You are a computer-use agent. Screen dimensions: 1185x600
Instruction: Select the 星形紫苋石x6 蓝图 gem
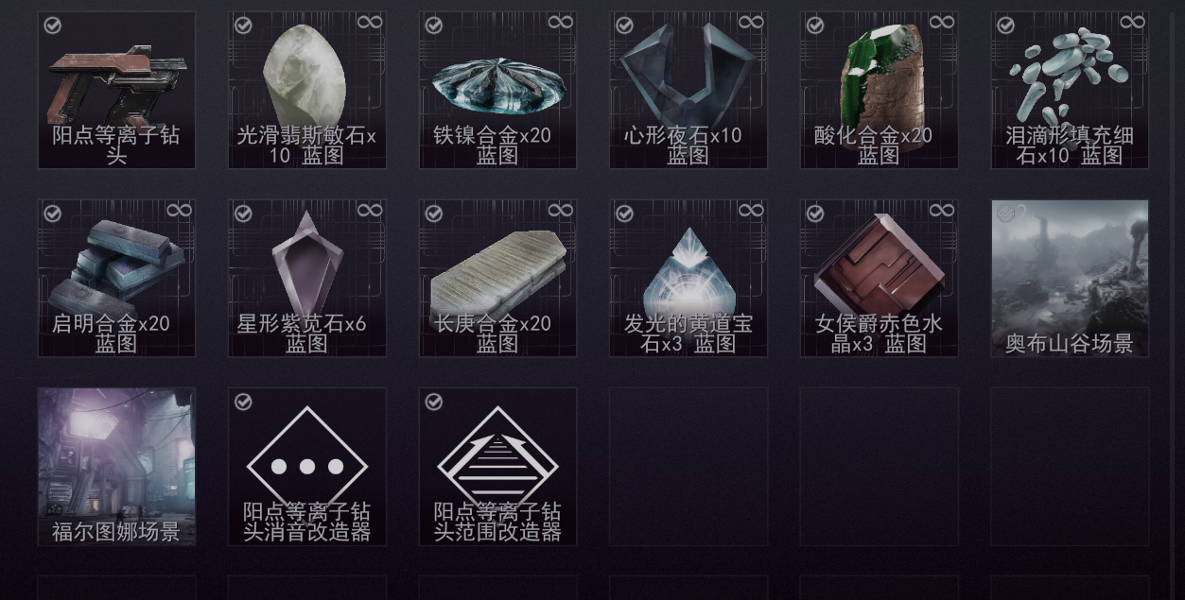pos(307,278)
